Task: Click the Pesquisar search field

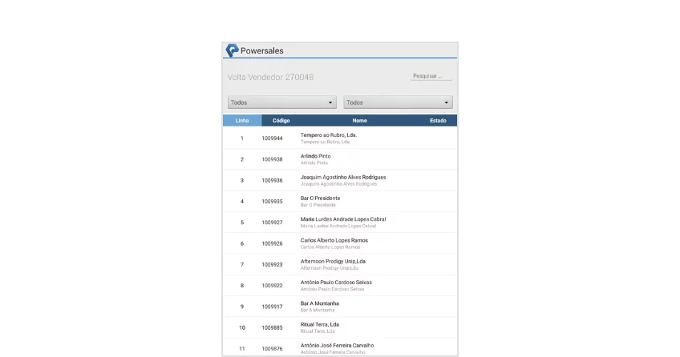Action: [431, 76]
